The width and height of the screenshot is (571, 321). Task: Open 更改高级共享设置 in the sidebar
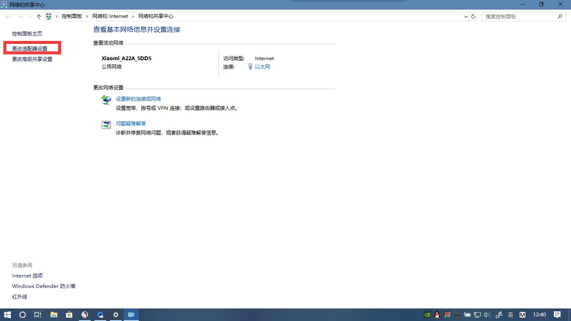point(32,59)
